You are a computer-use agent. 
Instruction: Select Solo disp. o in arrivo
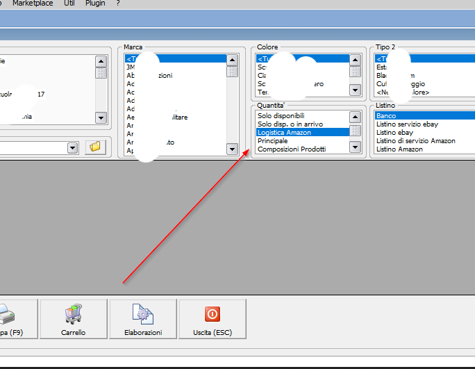[x=302, y=124]
